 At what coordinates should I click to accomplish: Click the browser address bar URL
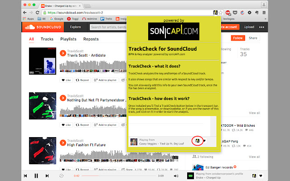[x=75, y=13]
